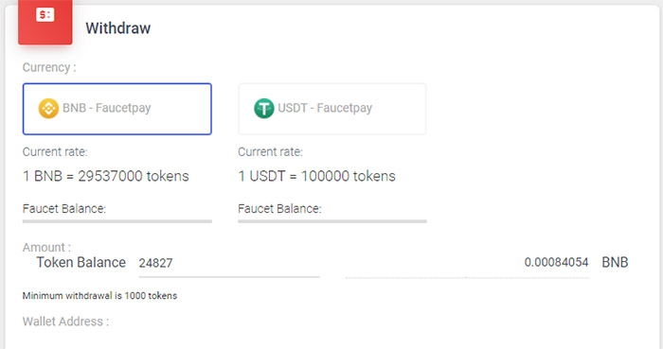Click the Currency label
The width and height of the screenshot is (663, 349).
pyautogui.click(x=49, y=67)
